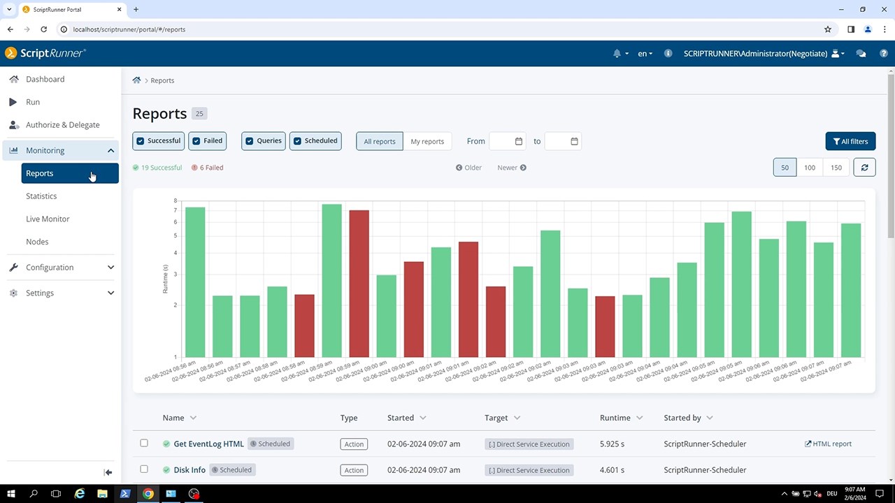Open the All filters panel
The width and height of the screenshot is (895, 503).
(x=850, y=141)
